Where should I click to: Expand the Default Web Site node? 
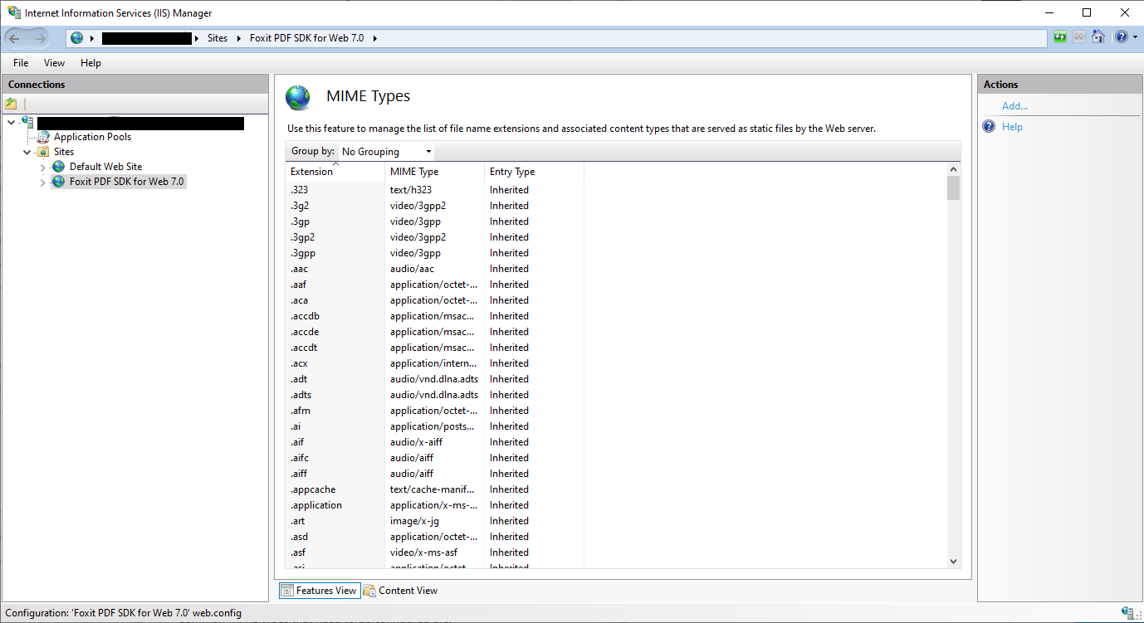43,168
